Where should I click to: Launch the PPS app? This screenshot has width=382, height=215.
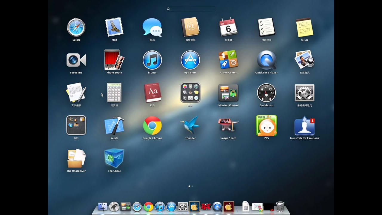(267, 126)
